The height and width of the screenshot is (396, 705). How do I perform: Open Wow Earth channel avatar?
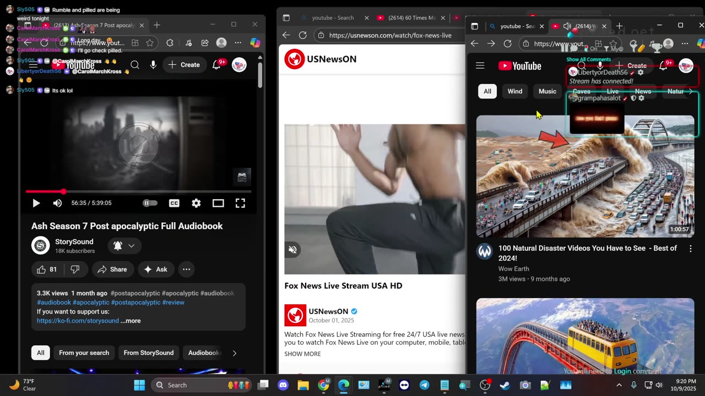click(x=485, y=252)
